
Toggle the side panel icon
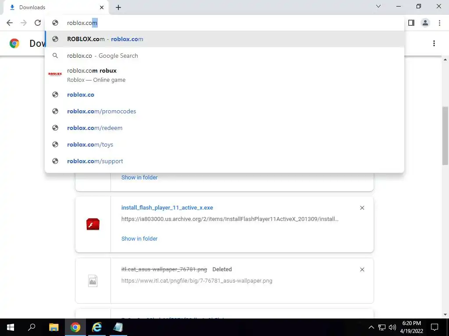[411, 23]
